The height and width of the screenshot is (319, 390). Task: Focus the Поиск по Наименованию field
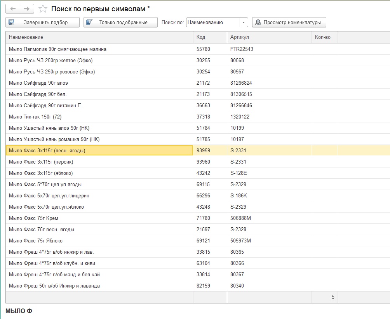(x=213, y=22)
